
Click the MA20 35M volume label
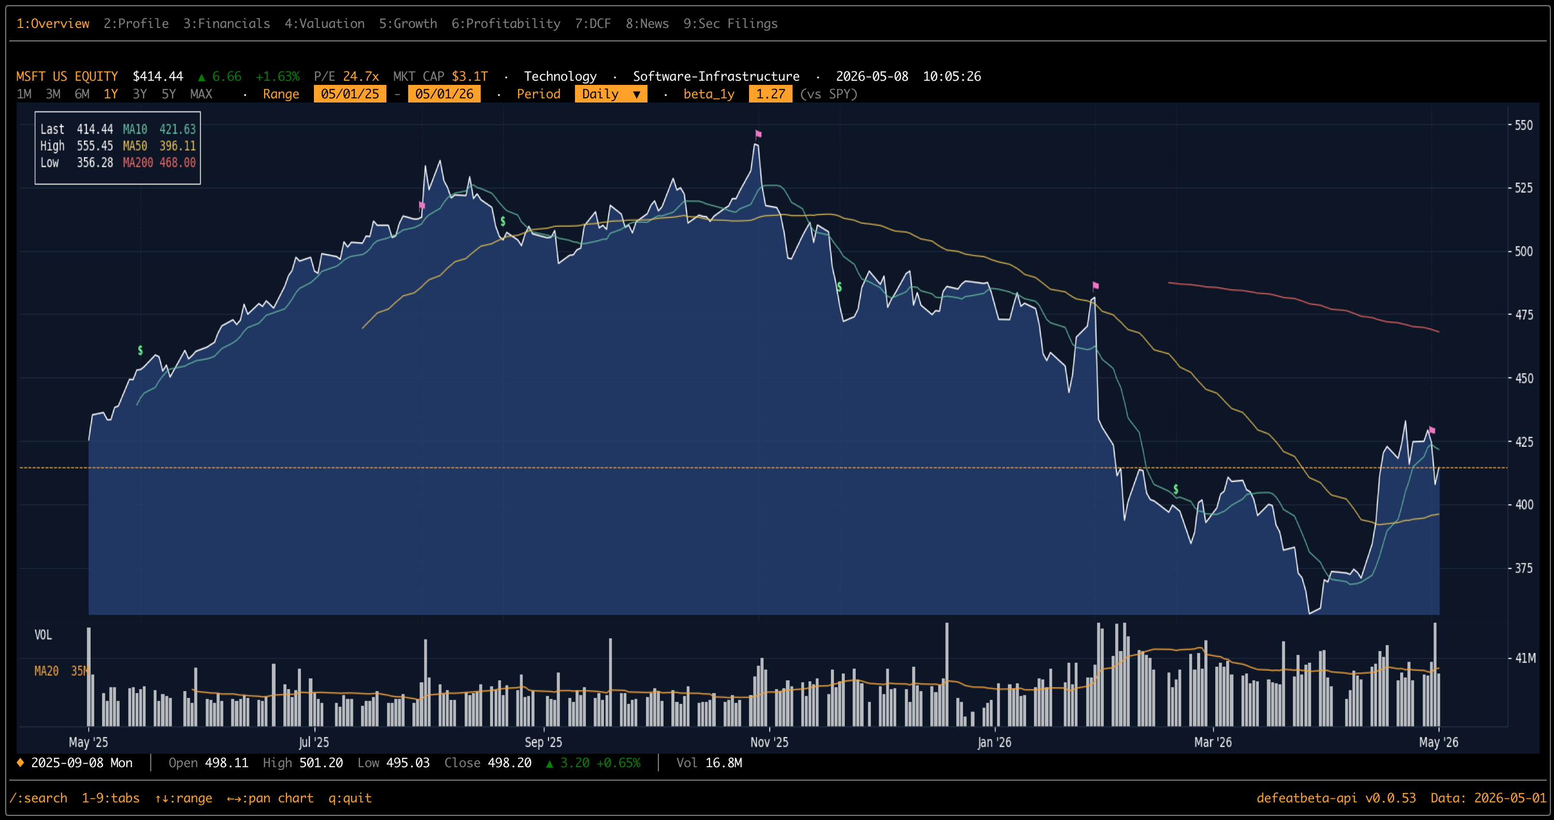coord(62,671)
